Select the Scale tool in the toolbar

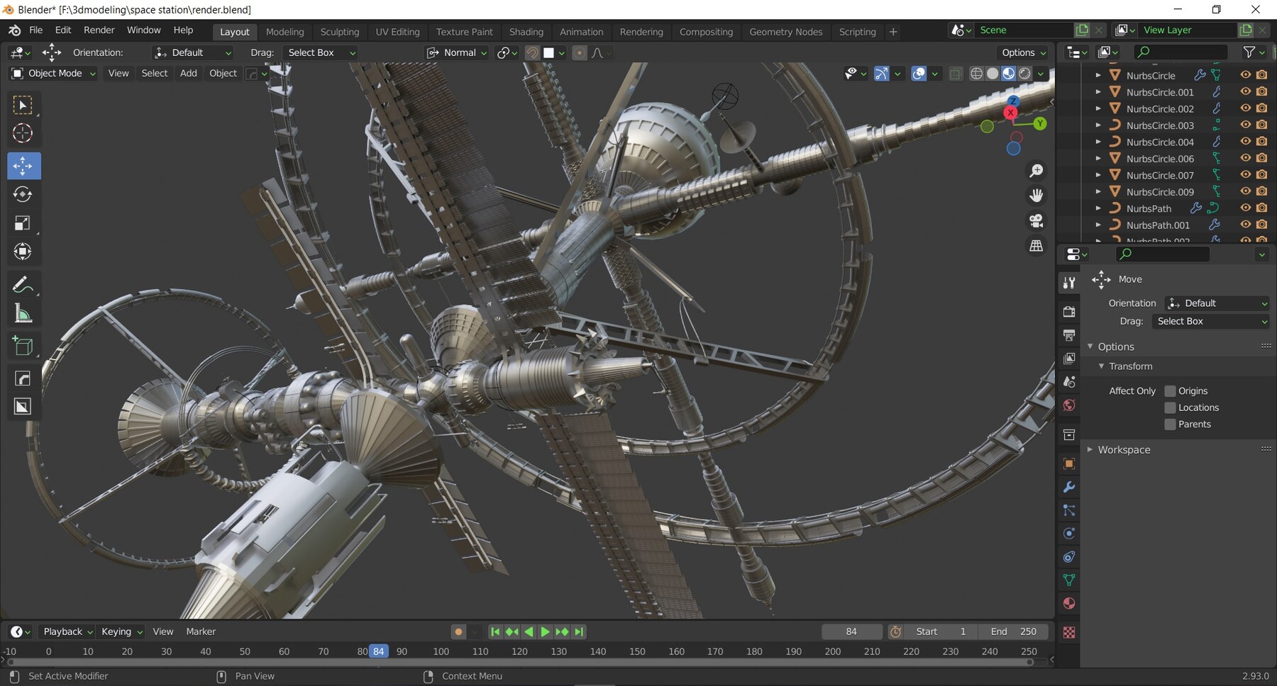tap(23, 223)
